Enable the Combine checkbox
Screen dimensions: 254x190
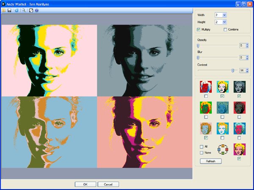(x=225, y=30)
